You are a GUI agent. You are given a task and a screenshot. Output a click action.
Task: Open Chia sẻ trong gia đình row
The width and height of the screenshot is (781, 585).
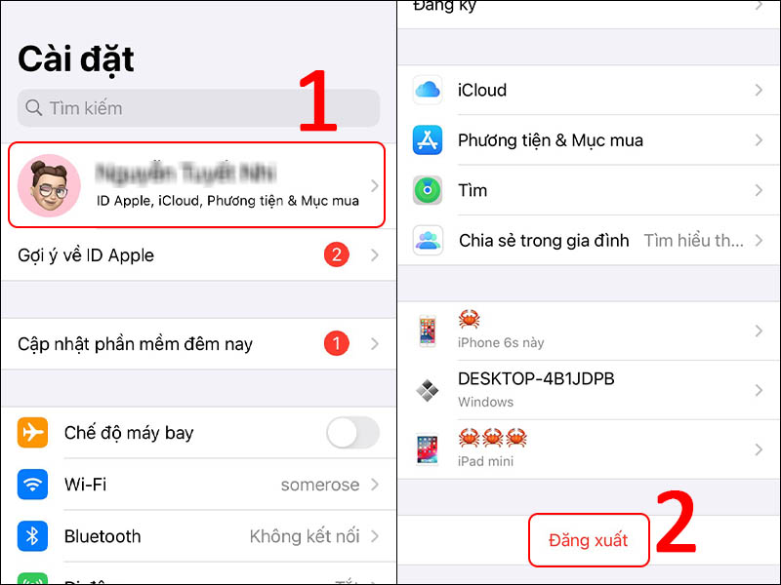point(589,240)
